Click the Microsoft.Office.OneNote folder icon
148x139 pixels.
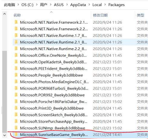click(x=16, y=55)
